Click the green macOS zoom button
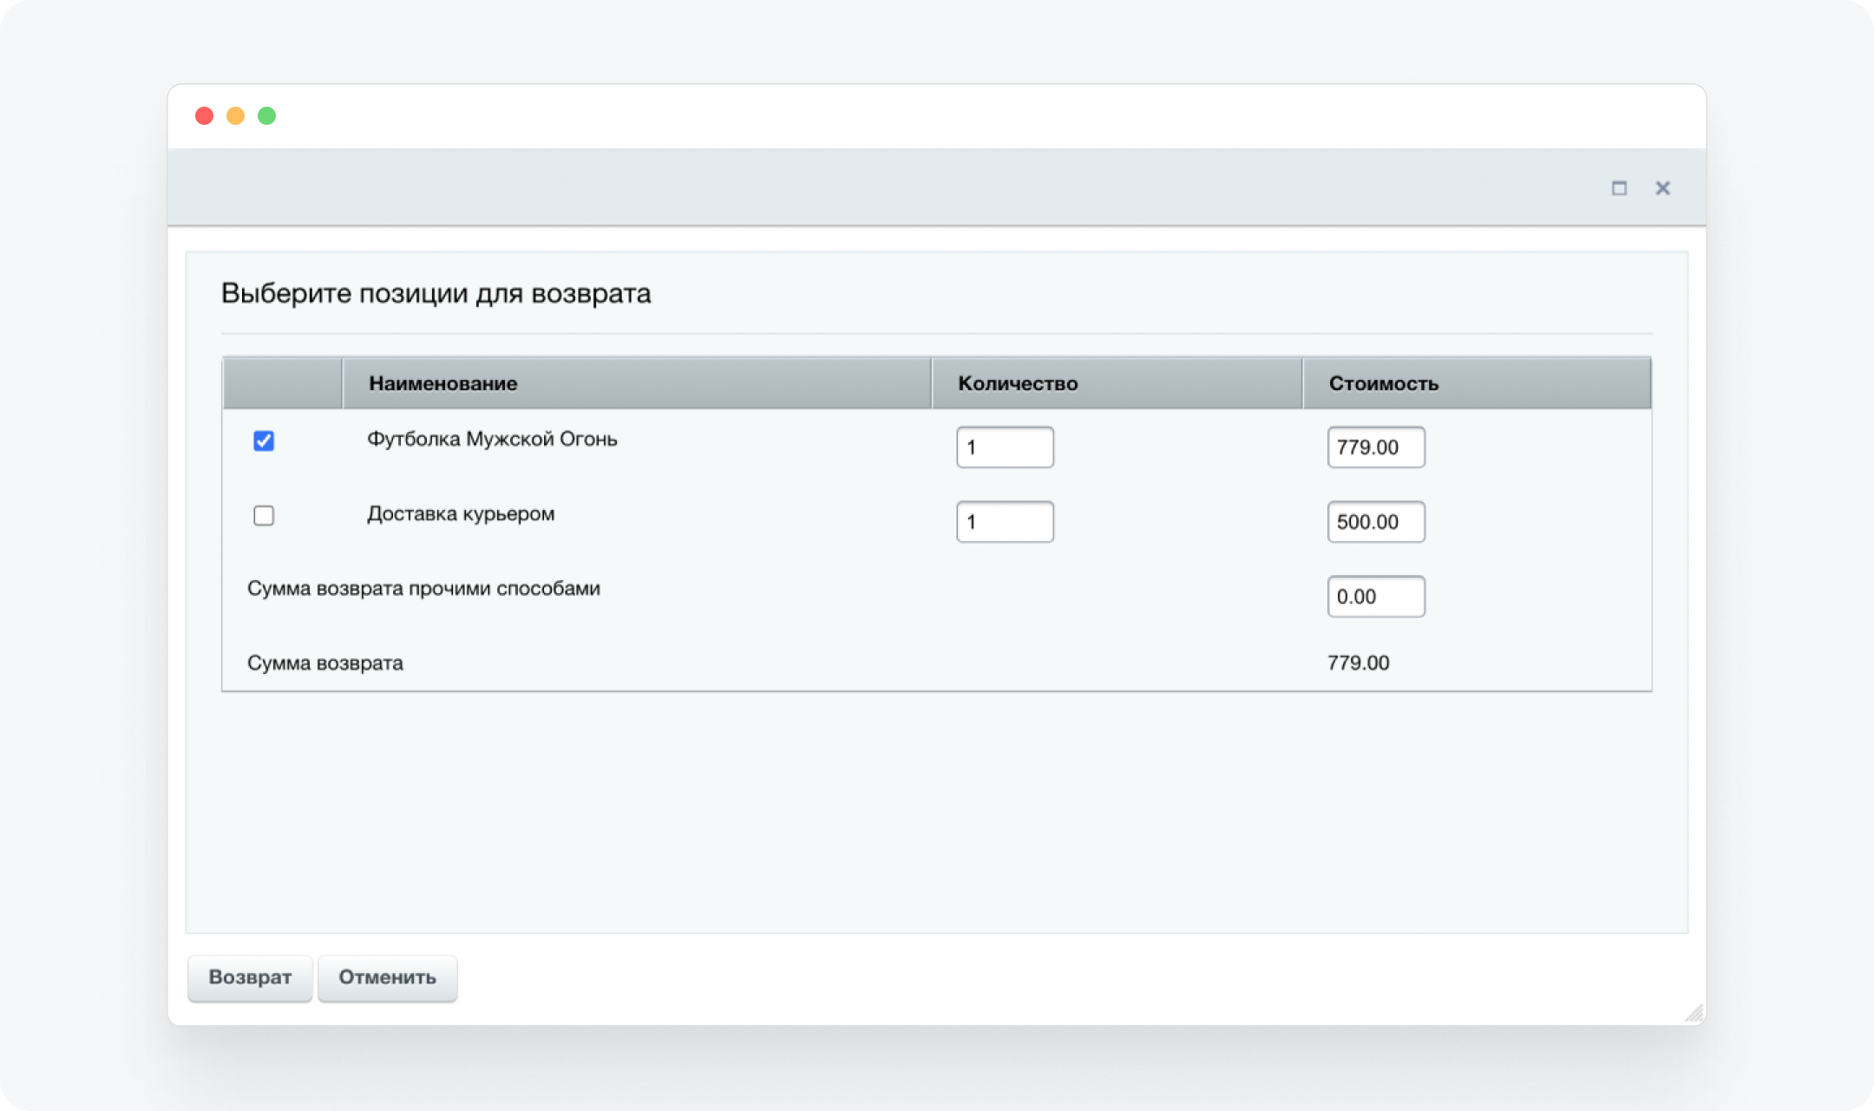Screen dimensions: 1874x1111 (x=267, y=116)
